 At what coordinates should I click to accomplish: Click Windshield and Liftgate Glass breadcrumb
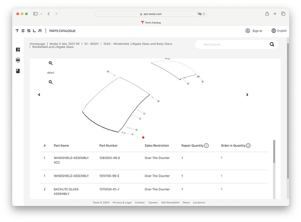[x=53, y=47]
